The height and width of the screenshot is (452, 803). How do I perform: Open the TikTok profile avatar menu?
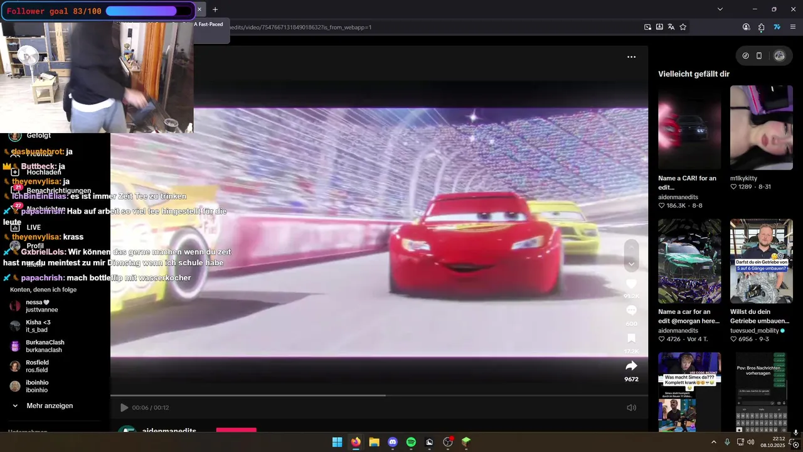779,56
